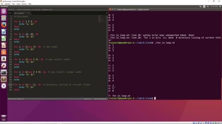The width and height of the screenshot is (222, 124).
Task: Click the 'for i in {1..3}; do' line
Action: (26, 34)
